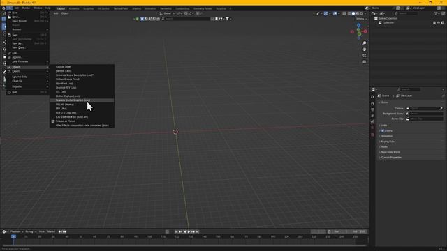Screen dimensions: 447x251
Task: Click blue Z axis on navigation gizmo
Action: 358,26
